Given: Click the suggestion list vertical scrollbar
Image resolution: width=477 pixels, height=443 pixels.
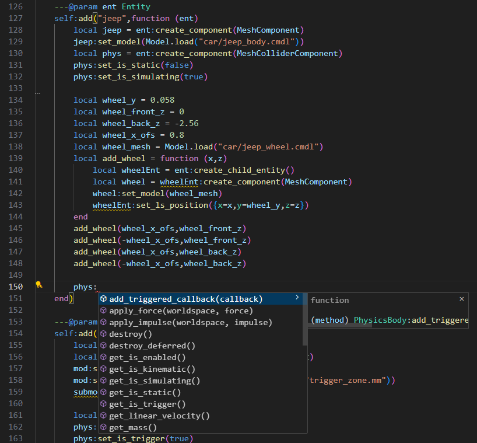Looking at the screenshot, I should coord(305,319).
